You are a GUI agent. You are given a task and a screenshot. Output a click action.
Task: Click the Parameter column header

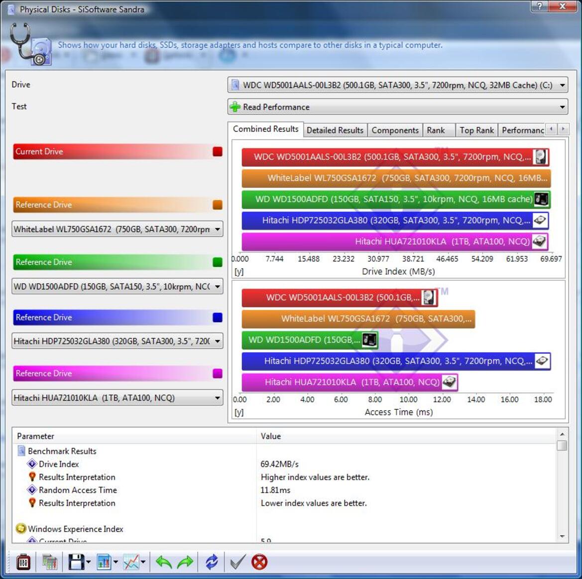(x=134, y=436)
